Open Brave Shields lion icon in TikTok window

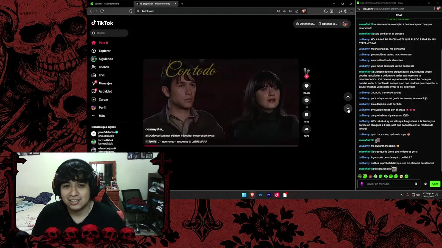(304, 11)
